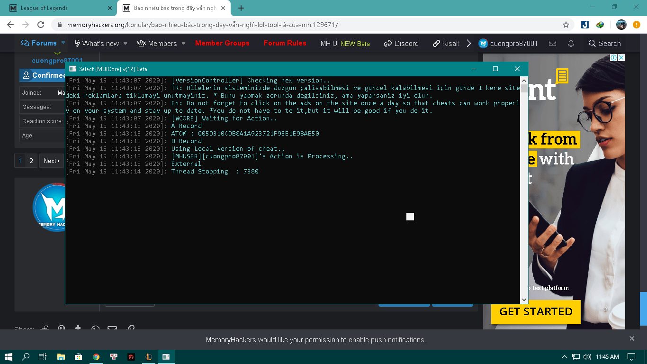Open the Kisalt link
The height and width of the screenshot is (364, 647).
tap(446, 44)
